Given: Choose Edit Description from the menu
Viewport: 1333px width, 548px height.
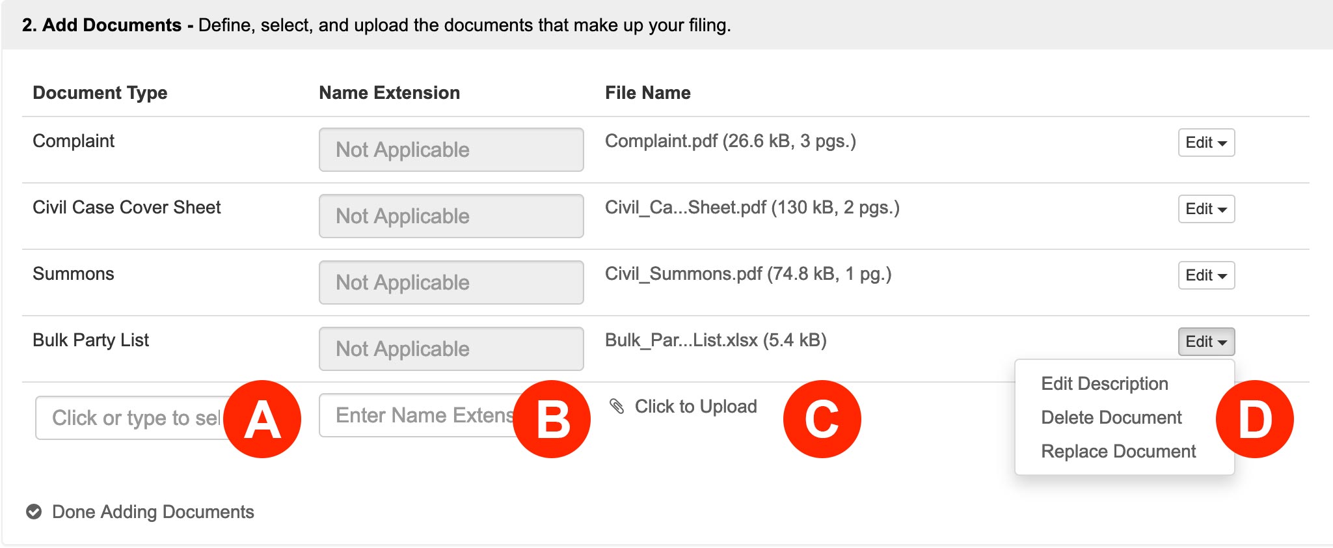Looking at the screenshot, I should coord(1105,383).
